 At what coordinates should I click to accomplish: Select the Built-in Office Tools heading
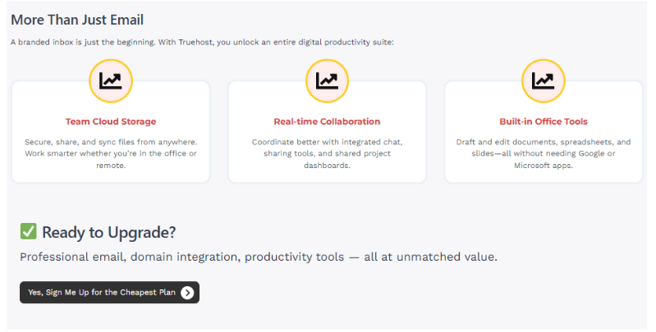point(543,121)
